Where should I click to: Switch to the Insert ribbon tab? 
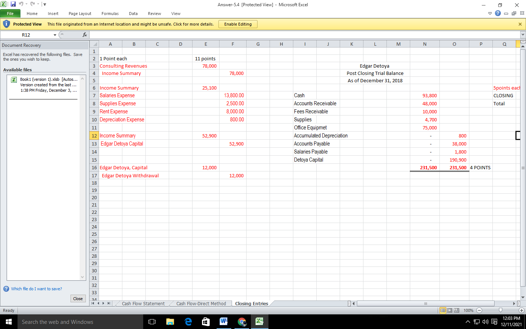[53, 14]
